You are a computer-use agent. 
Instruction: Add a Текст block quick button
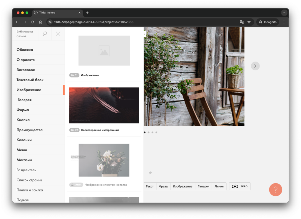point(150,186)
